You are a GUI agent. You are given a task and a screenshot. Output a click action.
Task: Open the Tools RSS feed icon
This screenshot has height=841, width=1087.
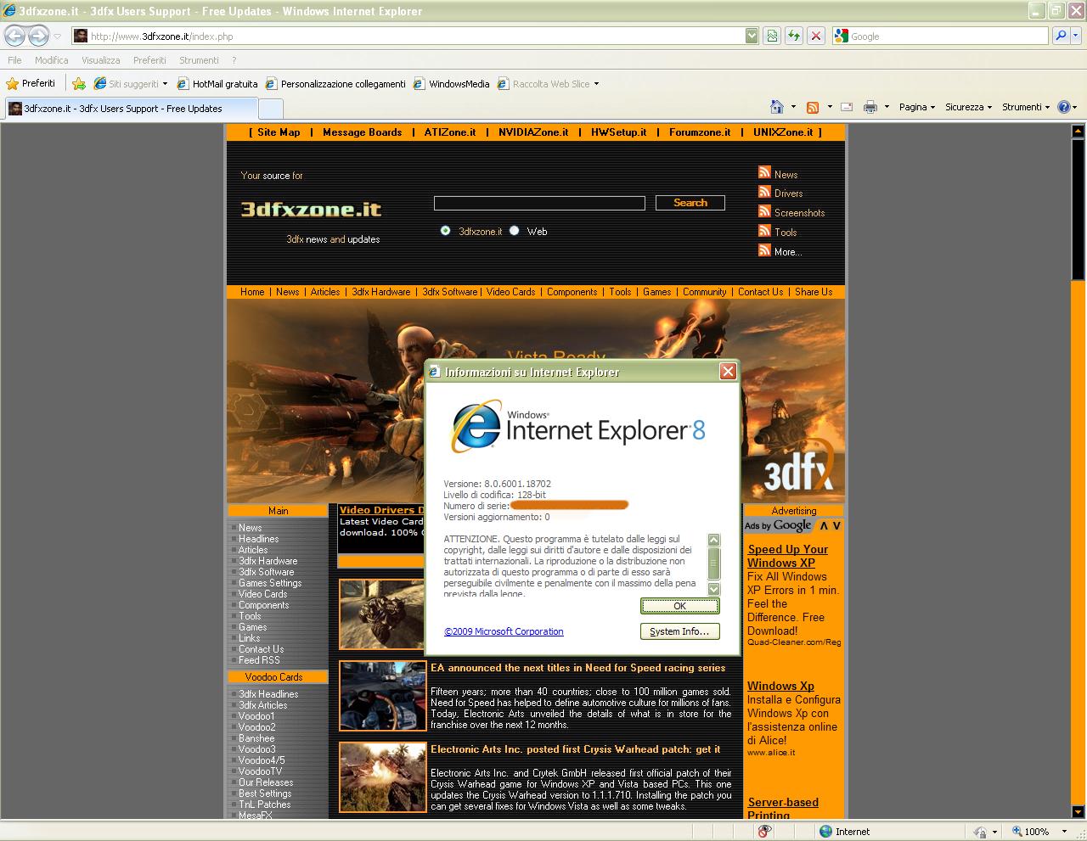(764, 231)
